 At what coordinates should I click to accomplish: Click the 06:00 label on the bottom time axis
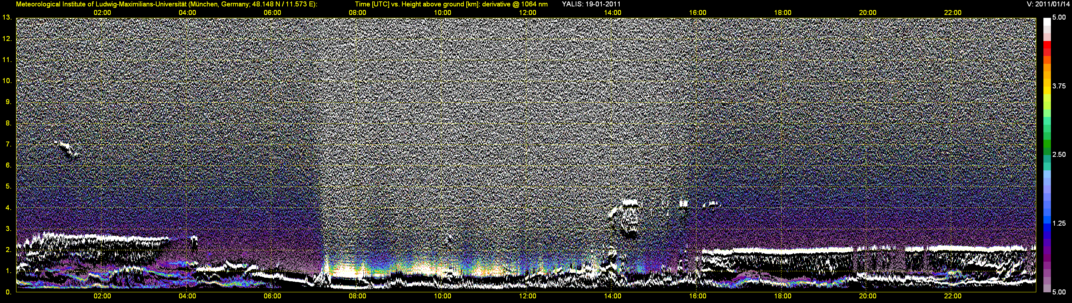272,296
